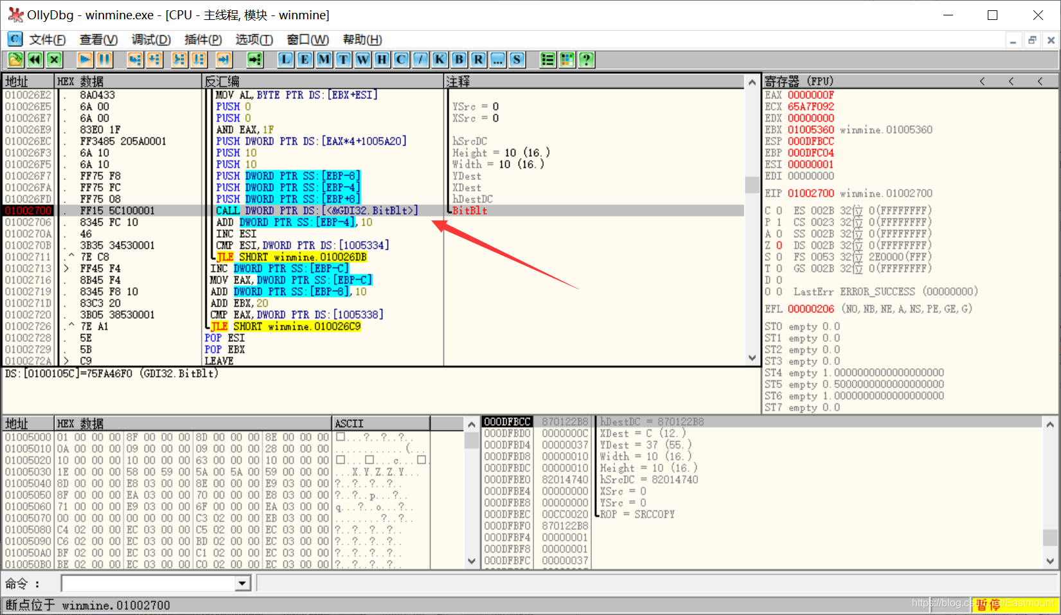Click the Pause execution toolbar icon
This screenshot has width=1061, height=615.
coord(104,60)
